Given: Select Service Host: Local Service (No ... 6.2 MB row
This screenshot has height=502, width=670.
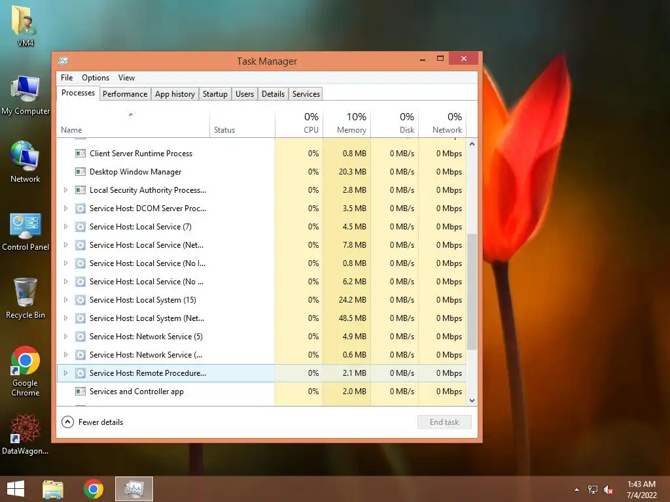Looking at the screenshot, I should 261,282.
